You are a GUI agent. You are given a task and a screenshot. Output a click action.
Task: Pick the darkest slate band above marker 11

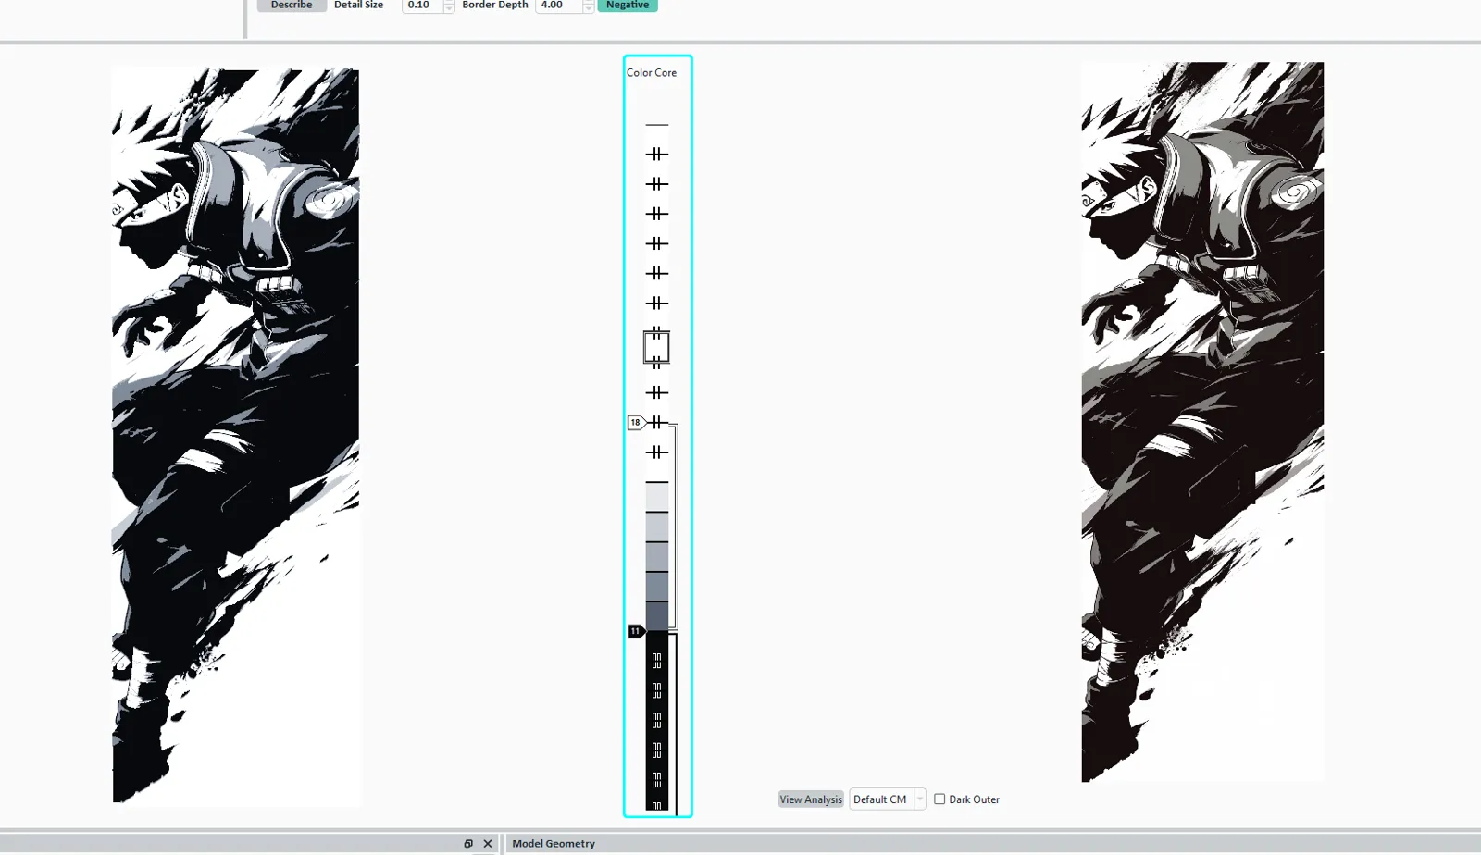click(x=657, y=616)
